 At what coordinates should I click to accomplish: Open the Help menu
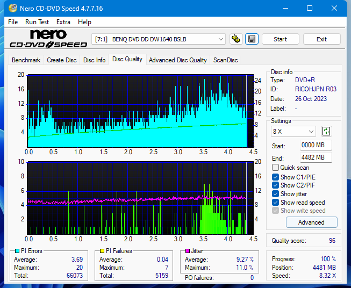tap(84, 22)
